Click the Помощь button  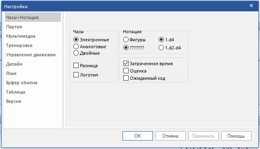pos(236,136)
